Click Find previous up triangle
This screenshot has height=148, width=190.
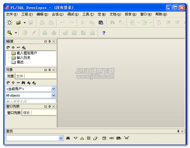pos(82,138)
